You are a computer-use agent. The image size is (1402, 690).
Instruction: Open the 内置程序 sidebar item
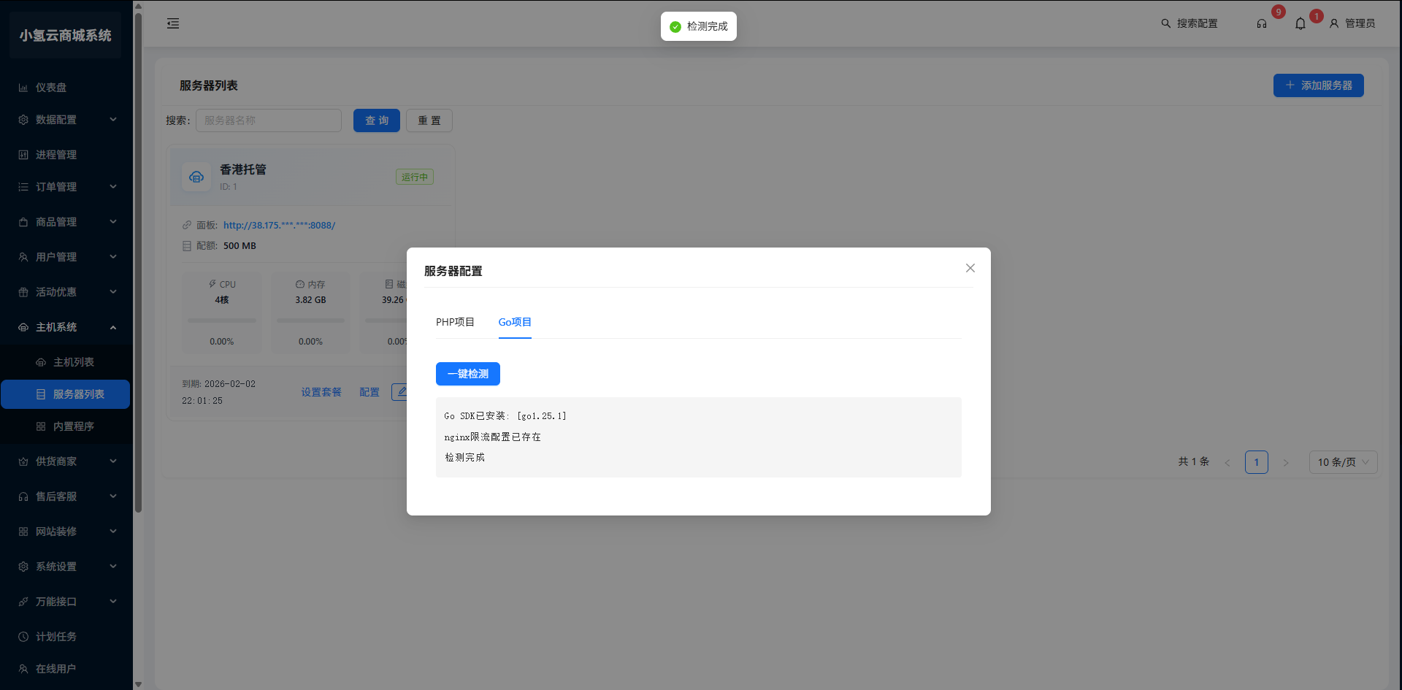click(x=73, y=426)
